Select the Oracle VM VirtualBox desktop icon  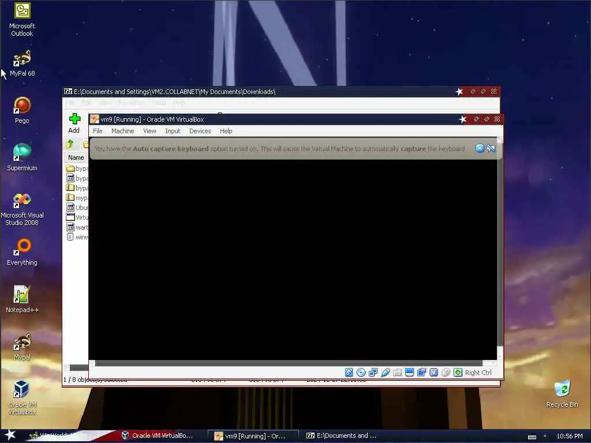coord(22,397)
